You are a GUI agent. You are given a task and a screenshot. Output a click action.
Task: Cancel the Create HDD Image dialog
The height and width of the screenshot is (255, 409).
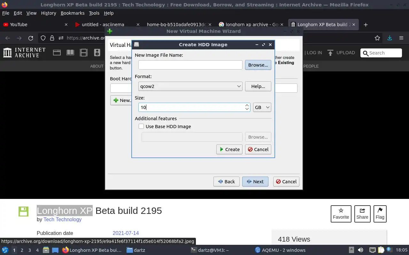(x=258, y=149)
